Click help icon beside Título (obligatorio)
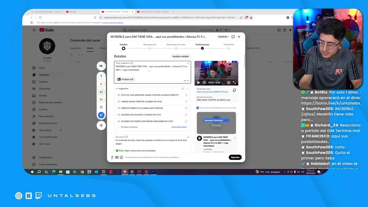The image size is (368, 207). tap(132, 63)
